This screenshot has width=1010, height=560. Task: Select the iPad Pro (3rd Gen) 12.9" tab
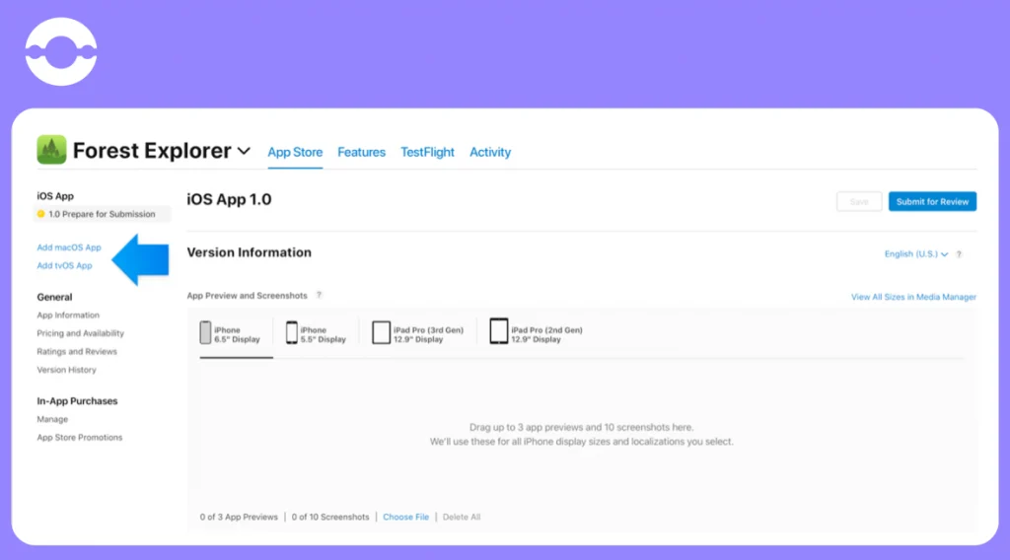tap(418, 334)
